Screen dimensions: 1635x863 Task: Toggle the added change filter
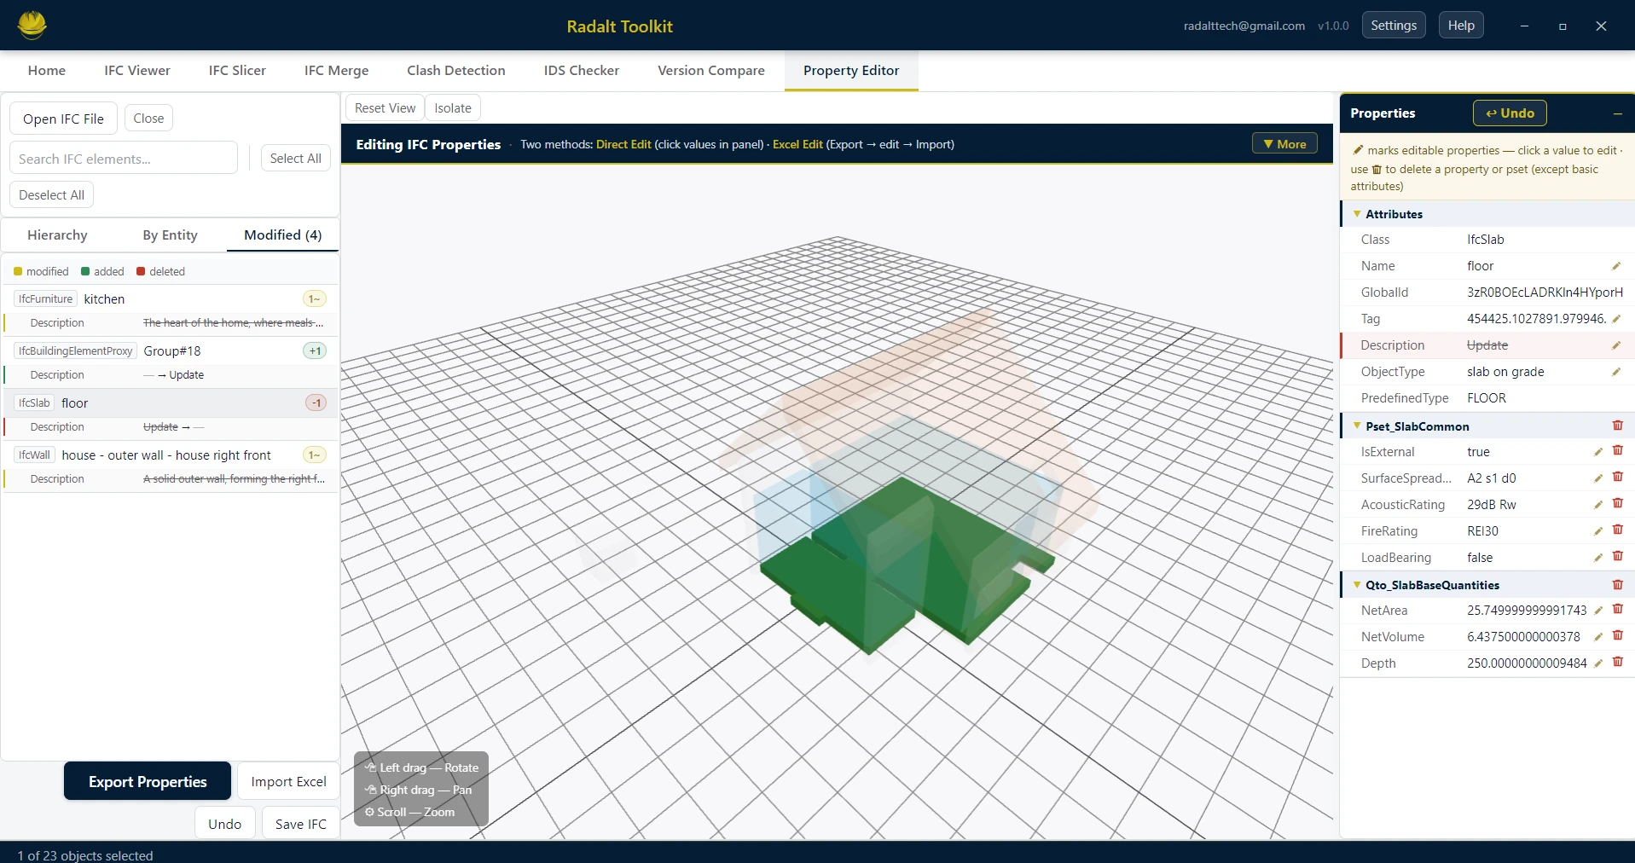(101, 271)
